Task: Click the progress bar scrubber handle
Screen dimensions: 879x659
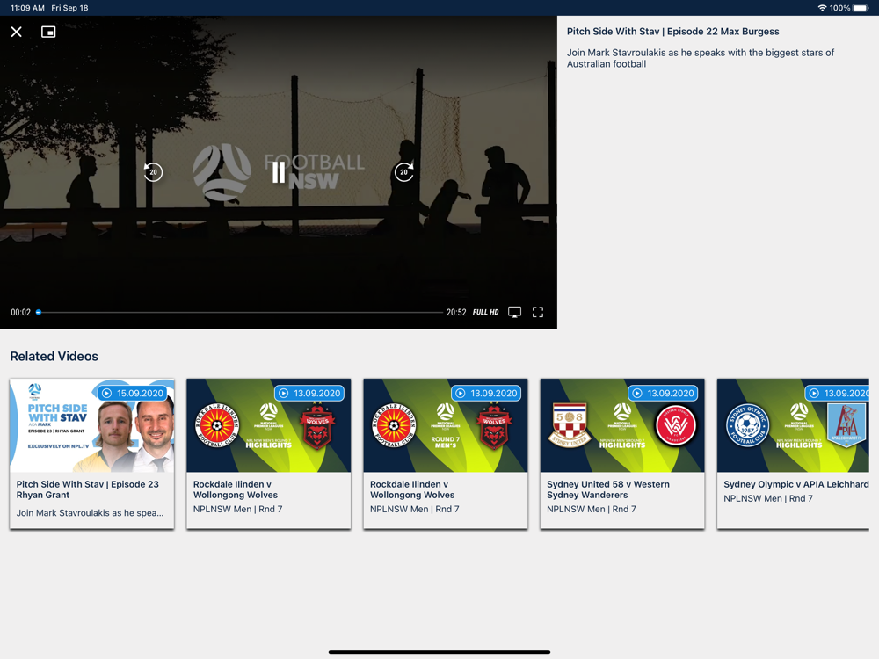Action: pos(38,312)
